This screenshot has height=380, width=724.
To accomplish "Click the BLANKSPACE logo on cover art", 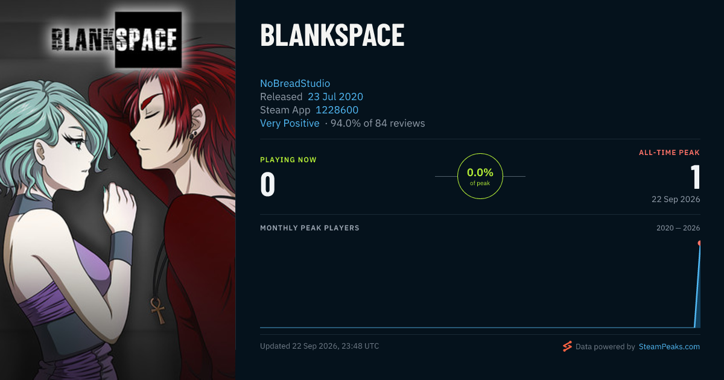I will coord(114,40).
